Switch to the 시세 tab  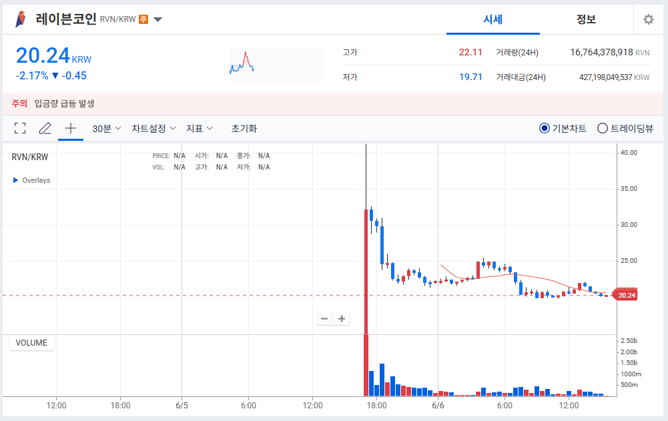click(493, 19)
